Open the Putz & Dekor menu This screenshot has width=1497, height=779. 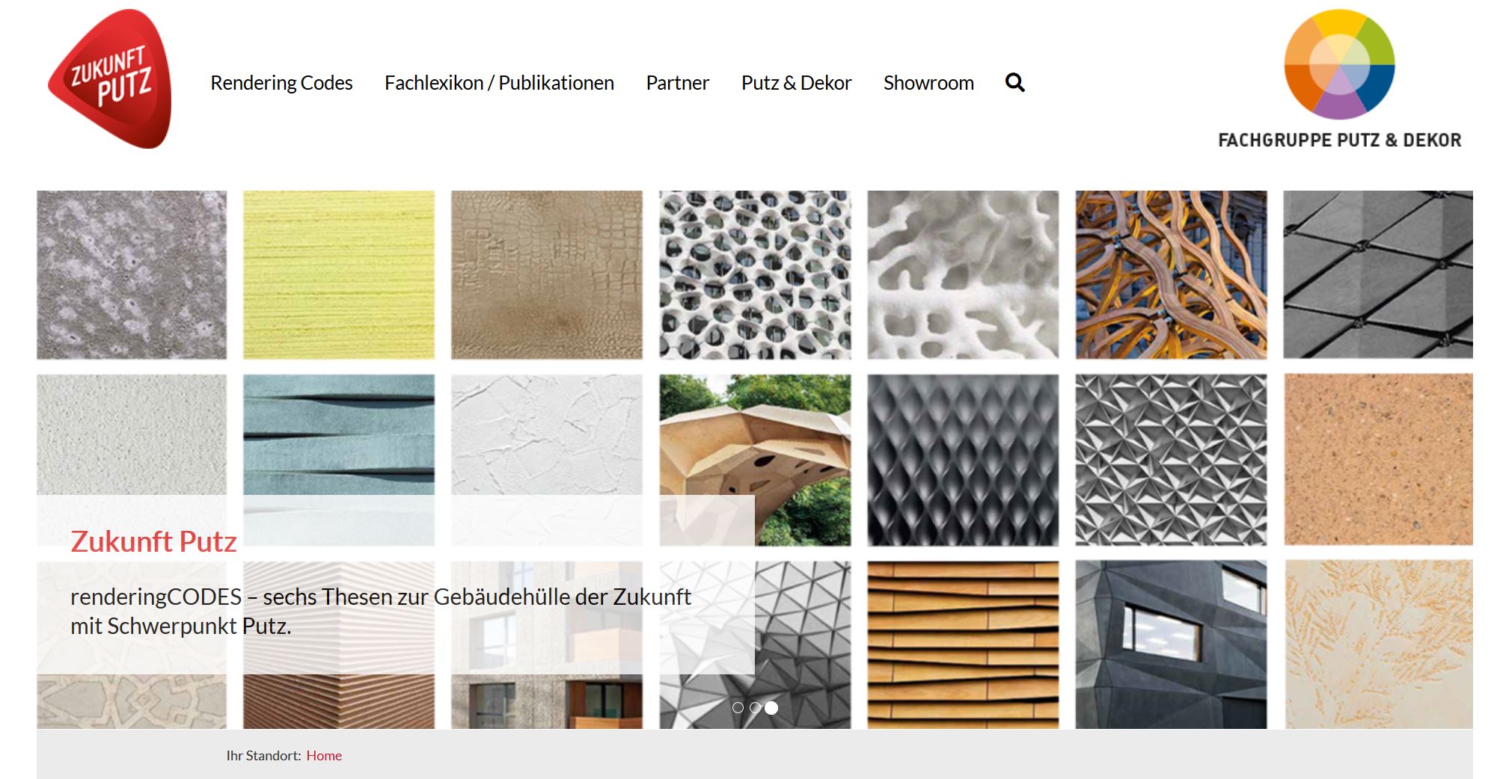pyautogui.click(x=796, y=82)
